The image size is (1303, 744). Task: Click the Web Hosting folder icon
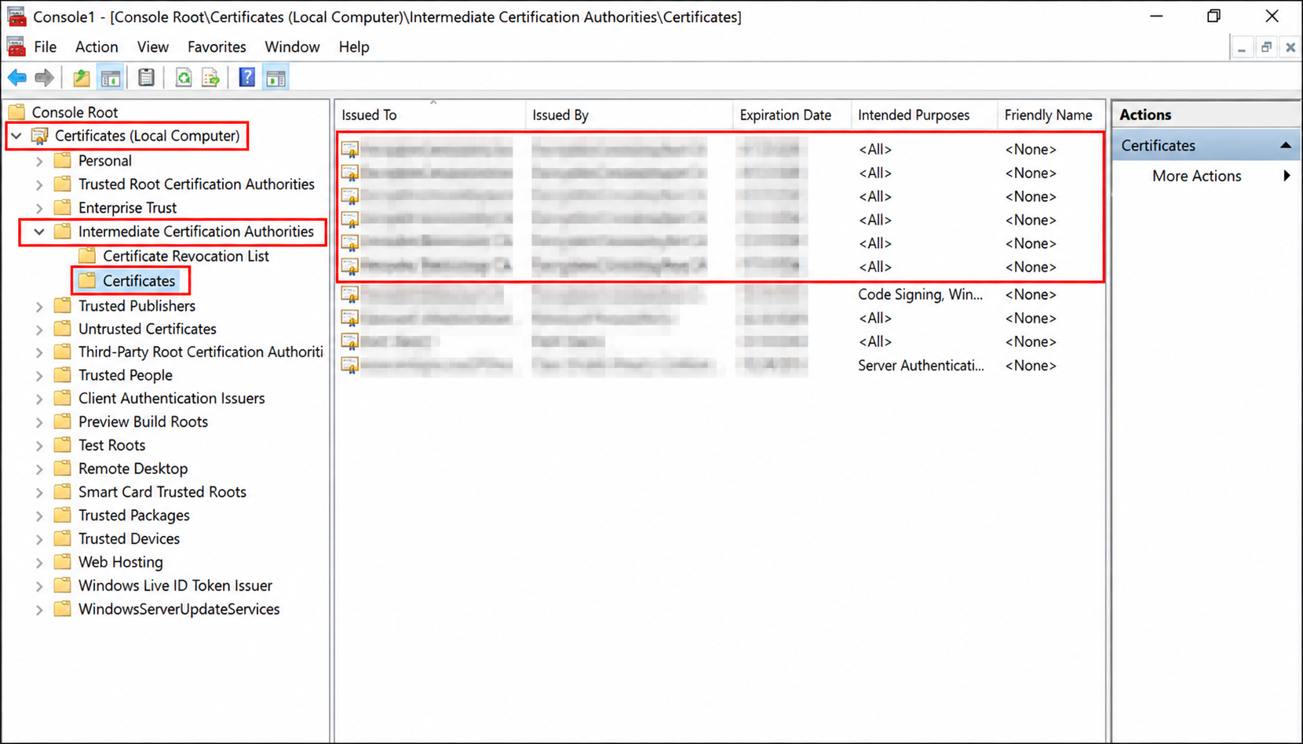(63, 562)
